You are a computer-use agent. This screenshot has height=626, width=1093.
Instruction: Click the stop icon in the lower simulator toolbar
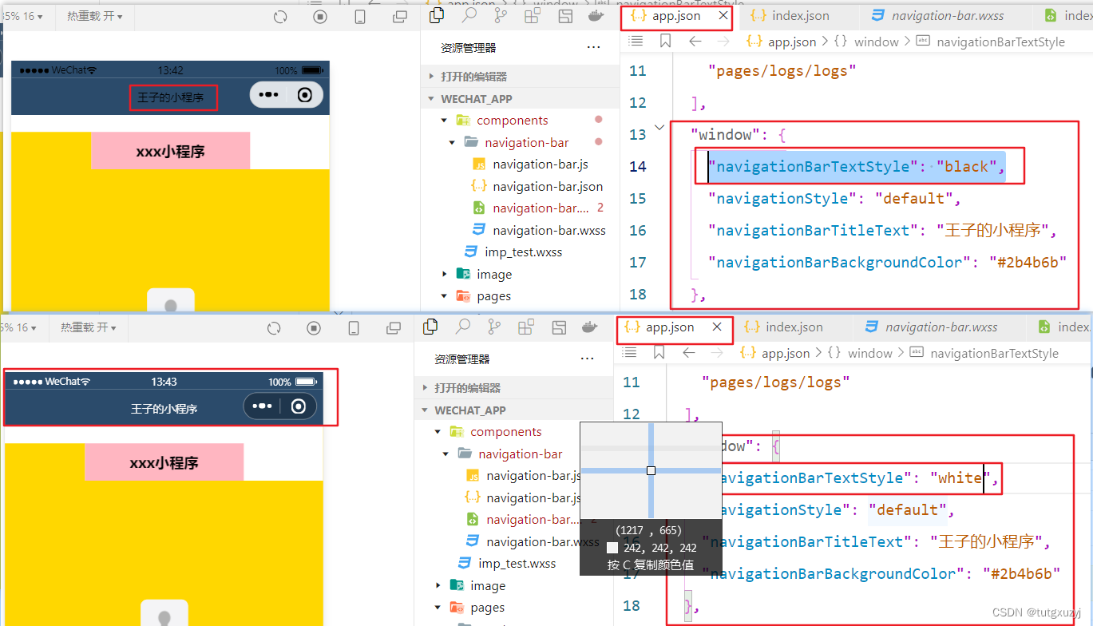point(314,327)
